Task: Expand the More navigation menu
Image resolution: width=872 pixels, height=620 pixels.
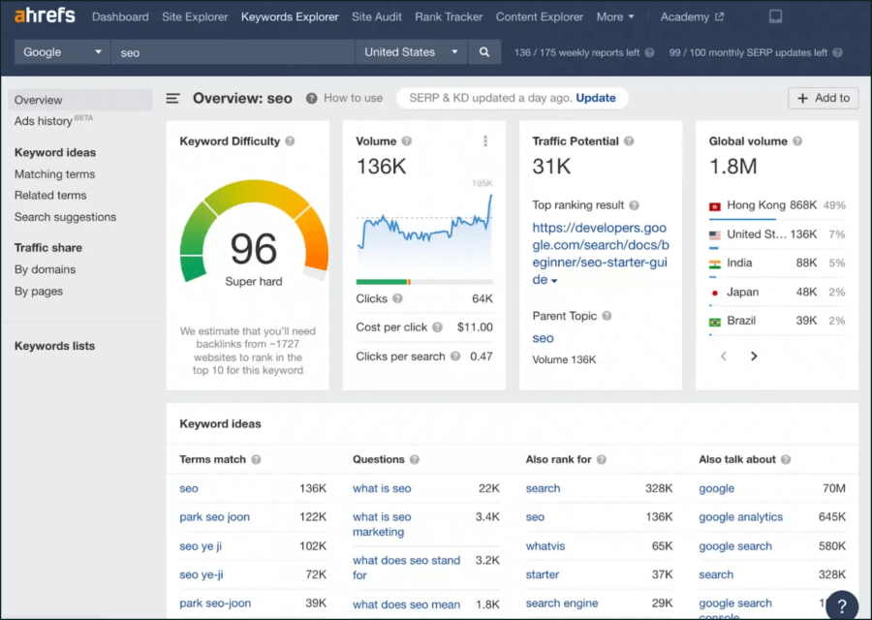Action: coord(615,17)
